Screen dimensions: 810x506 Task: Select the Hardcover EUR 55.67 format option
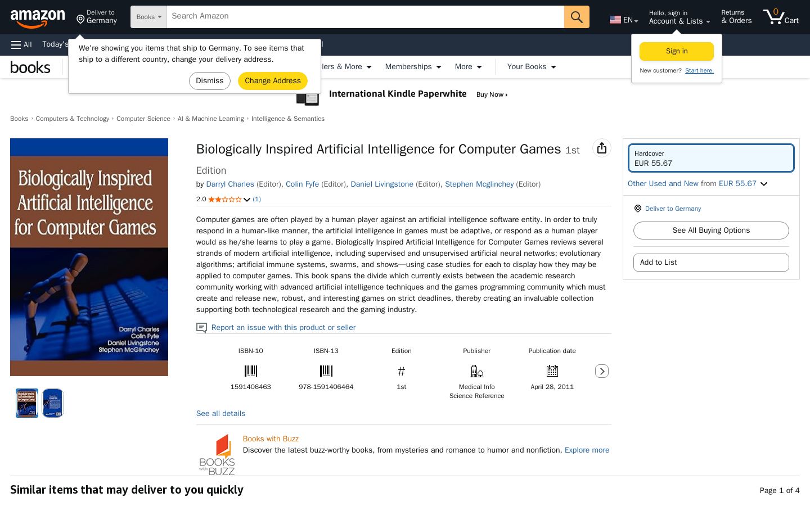(711, 158)
